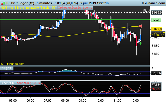Click the 09:00 time axis label

[x=82, y=100]
